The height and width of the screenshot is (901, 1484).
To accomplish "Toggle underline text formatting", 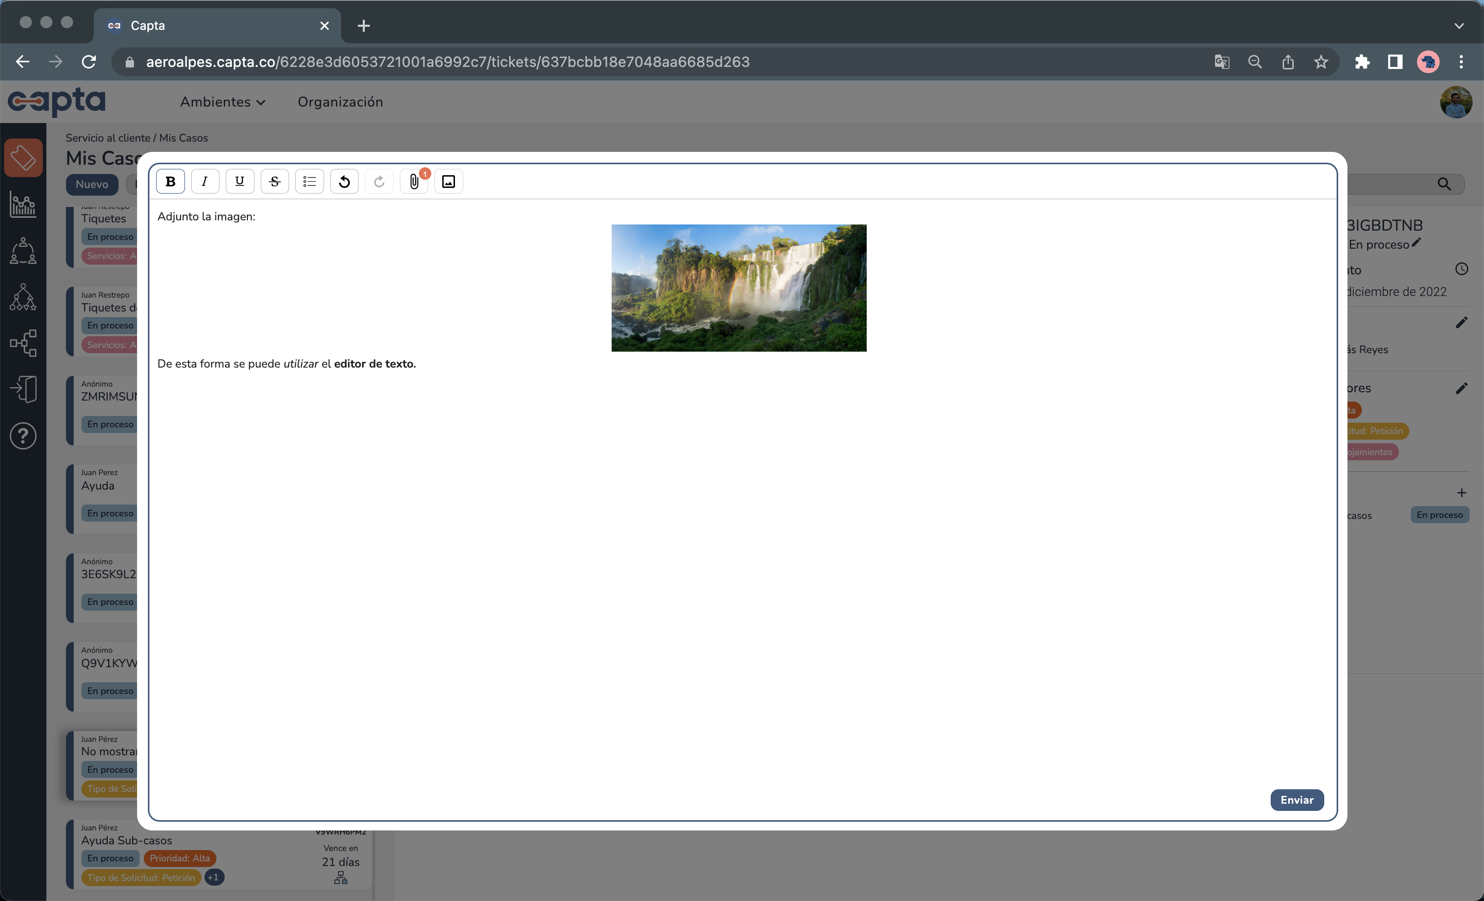I will 240,181.
